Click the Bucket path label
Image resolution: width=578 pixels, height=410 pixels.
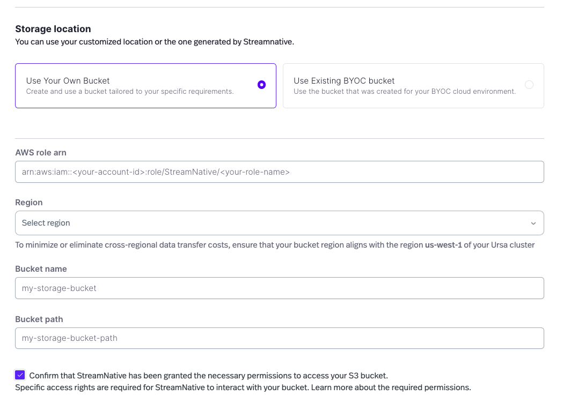39,319
